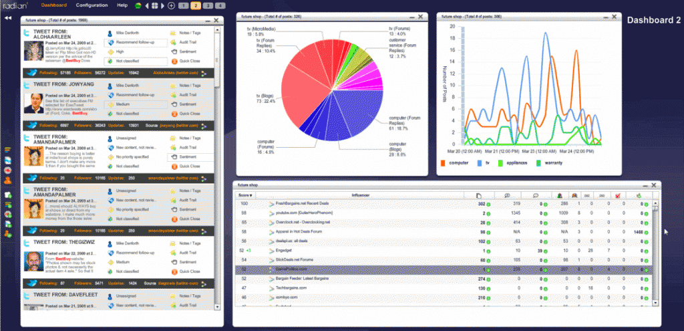Click the dashboard grid layout icon
The image size is (684, 331).
pos(154,5)
